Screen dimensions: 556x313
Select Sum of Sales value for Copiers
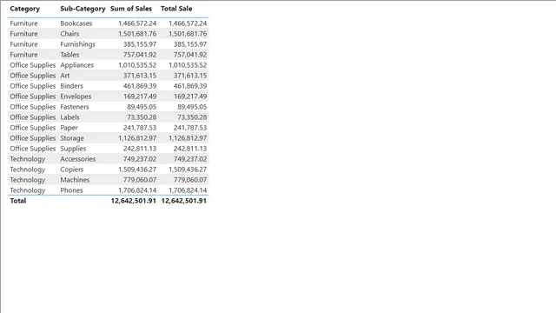pyautogui.click(x=137, y=170)
